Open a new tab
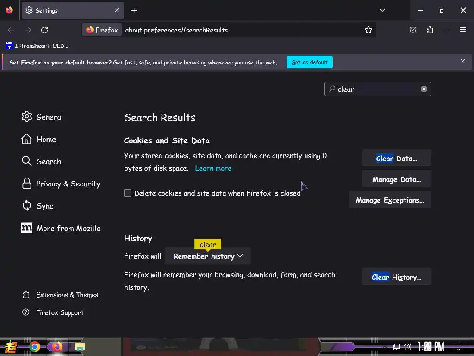474x356 pixels. (x=134, y=11)
